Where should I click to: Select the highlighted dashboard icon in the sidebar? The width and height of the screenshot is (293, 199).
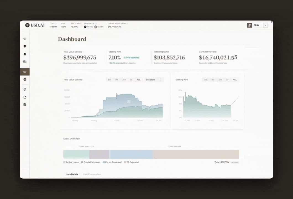[25, 72]
